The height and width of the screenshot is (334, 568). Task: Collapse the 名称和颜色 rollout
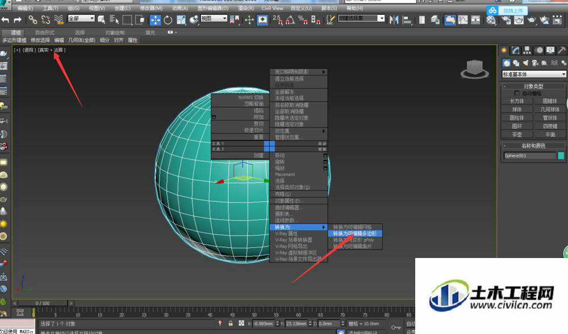[x=533, y=146]
